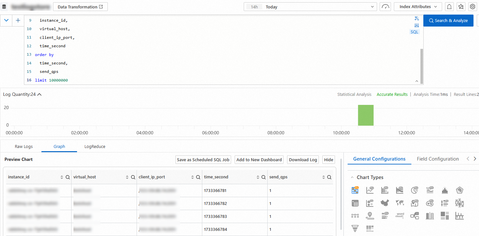Screen dimensions: 479x236
Task: Select the map pin track chart type
Action: [x=370, y=216]
